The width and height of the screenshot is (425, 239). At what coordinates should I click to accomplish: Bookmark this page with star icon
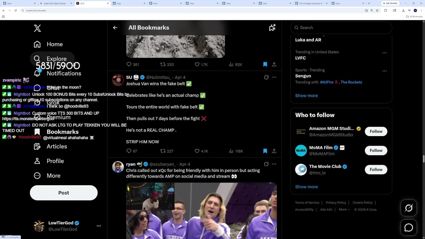[377, 10]
